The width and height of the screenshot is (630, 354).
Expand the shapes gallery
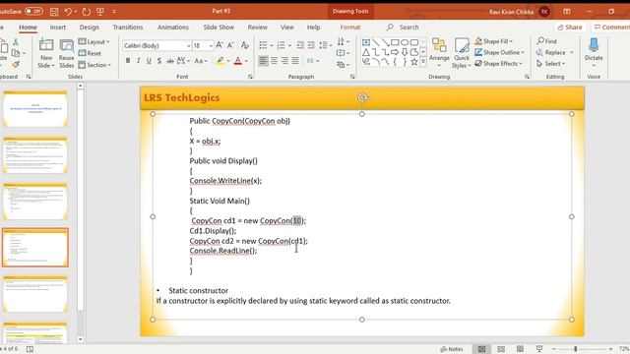click(x=423, y=62)
